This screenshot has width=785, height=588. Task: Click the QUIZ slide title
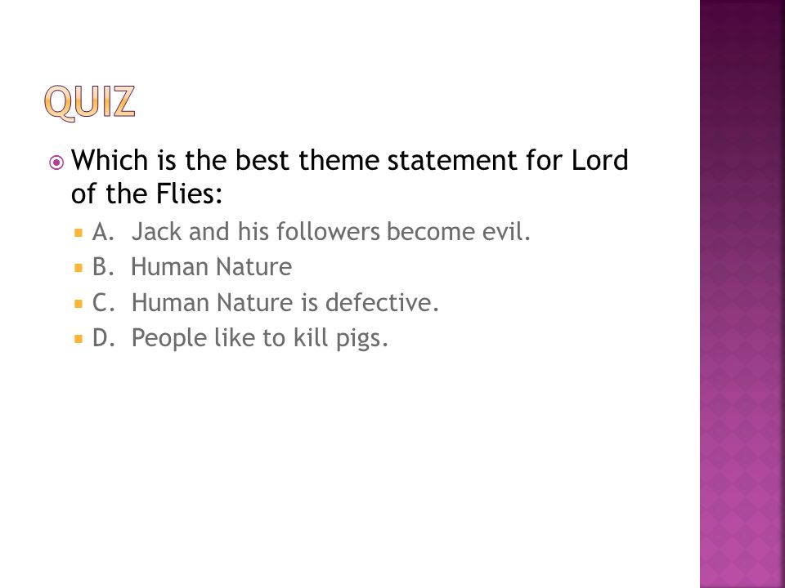[90, 102]
